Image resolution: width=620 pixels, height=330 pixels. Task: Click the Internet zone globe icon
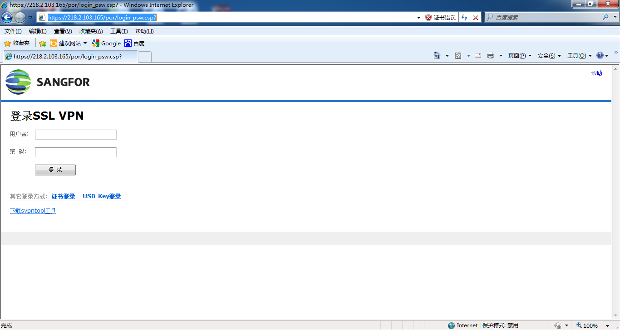451,325
